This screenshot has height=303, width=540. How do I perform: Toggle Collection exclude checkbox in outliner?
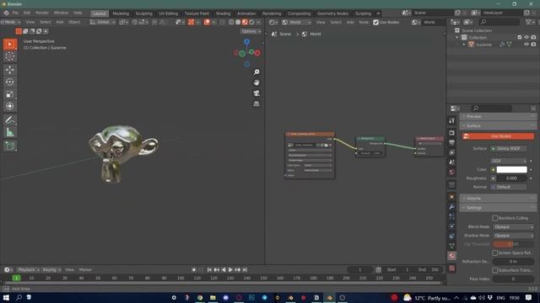[x=520, y=37]
